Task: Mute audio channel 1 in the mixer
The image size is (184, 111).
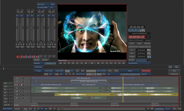Action: click(x=17, y=47)
